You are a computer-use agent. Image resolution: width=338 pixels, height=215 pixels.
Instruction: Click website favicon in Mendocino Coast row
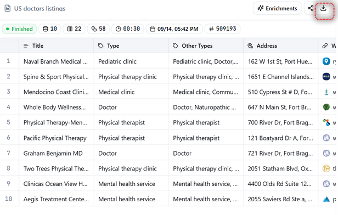click(326, 92)
